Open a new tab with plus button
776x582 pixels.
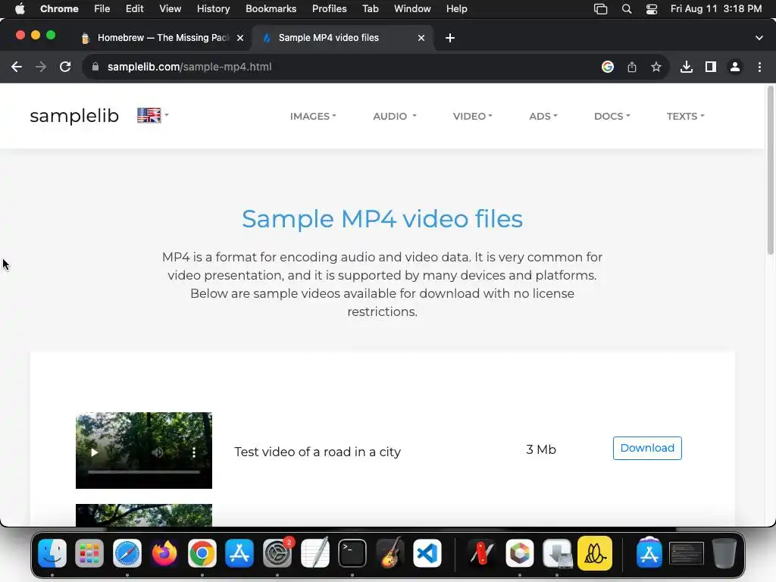[450, 38]
